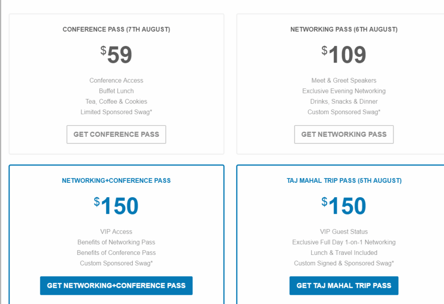Click the Limited Sponsored Swag* text
Image resolution: width=444 pixels, height=304 pixels.
pyautogui.click(x=116, y=112)
